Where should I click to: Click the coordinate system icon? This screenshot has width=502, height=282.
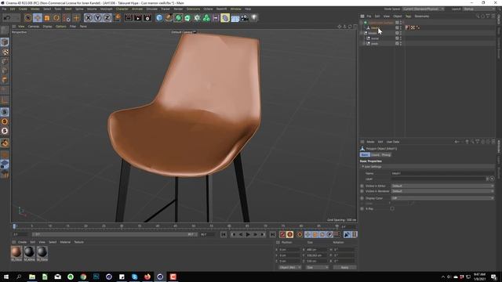(117, 18)
